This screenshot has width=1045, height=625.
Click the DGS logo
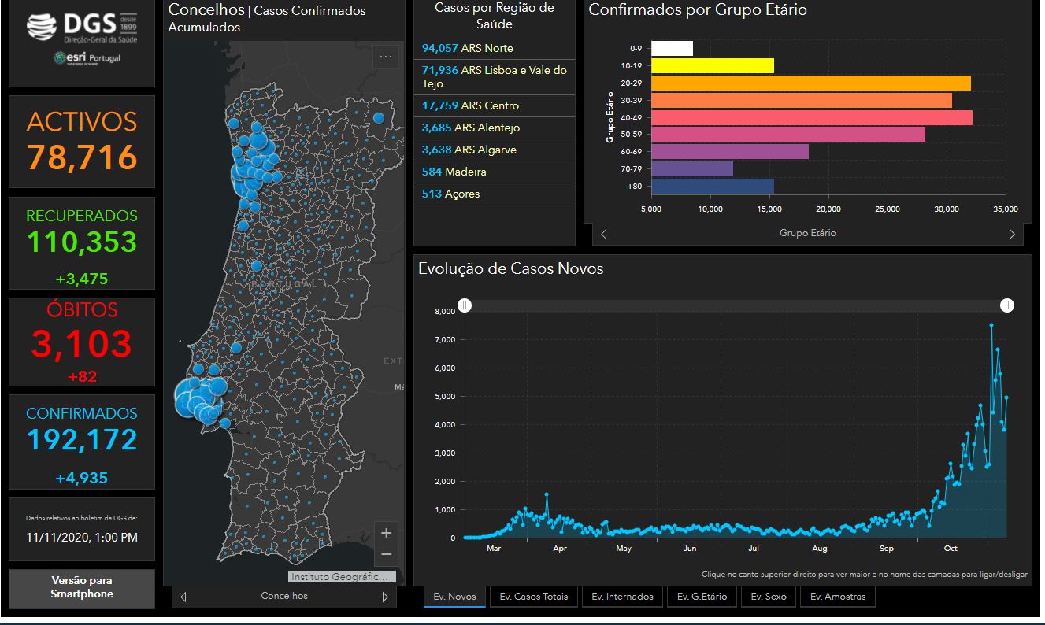tap(82, 27)
